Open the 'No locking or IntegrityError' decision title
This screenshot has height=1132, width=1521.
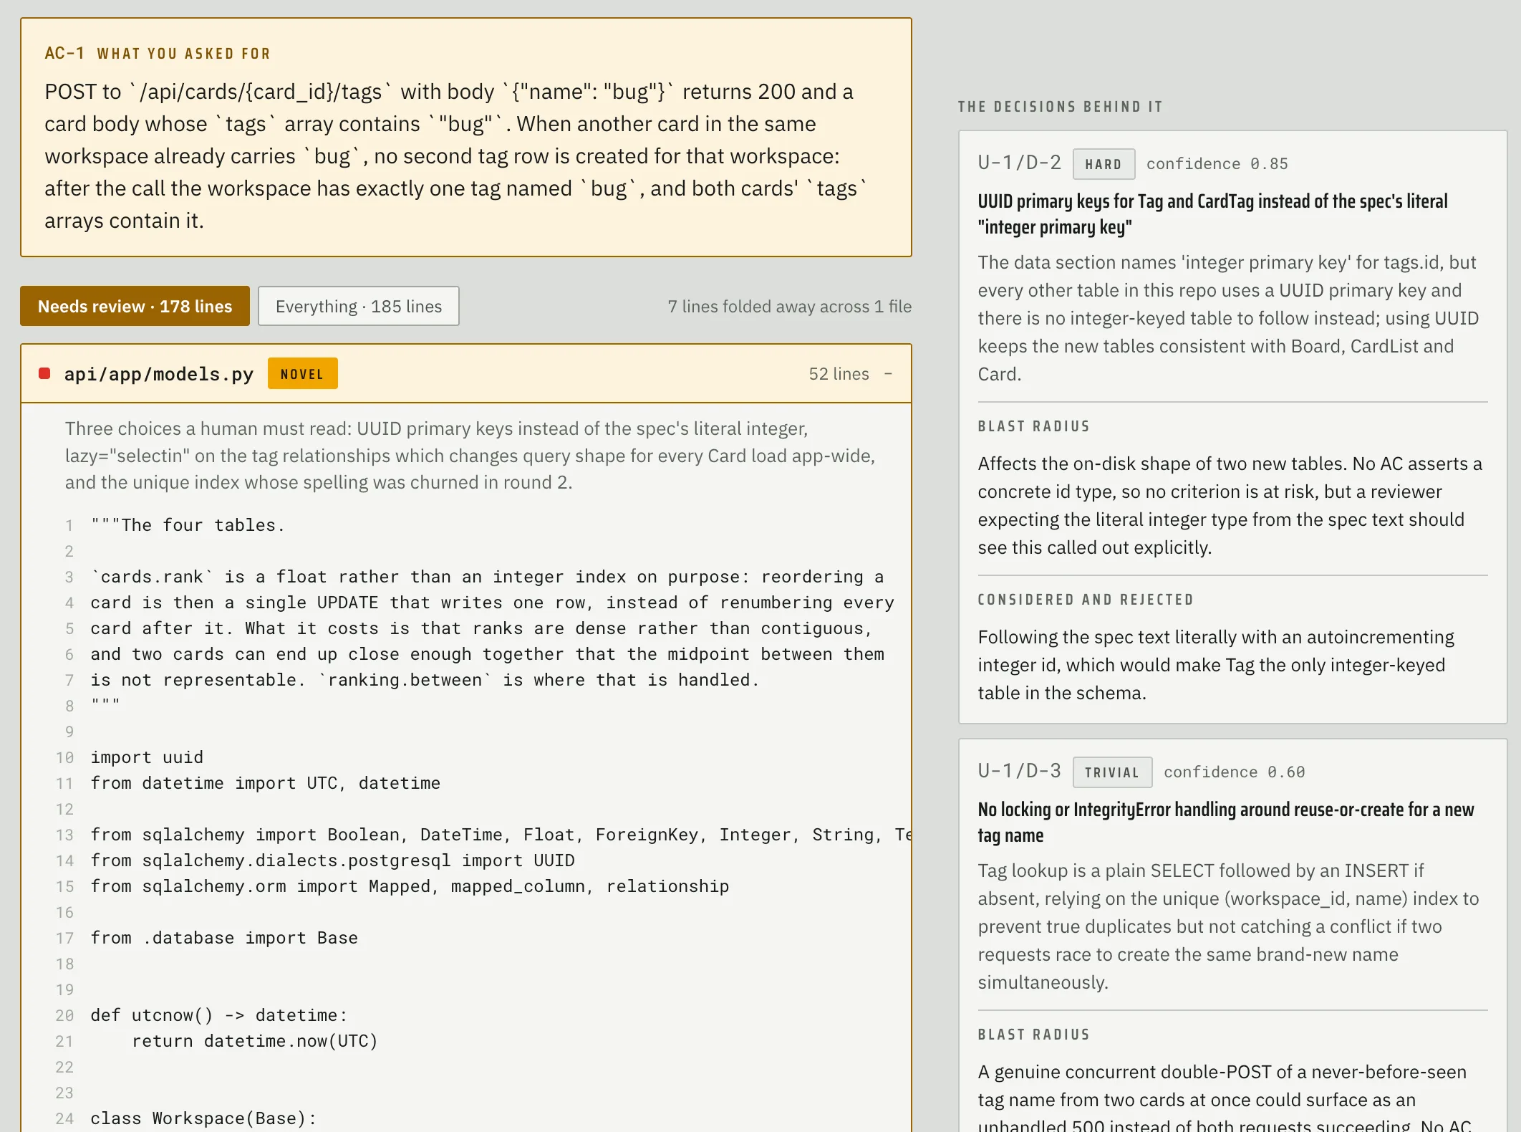coord(1226,822)
